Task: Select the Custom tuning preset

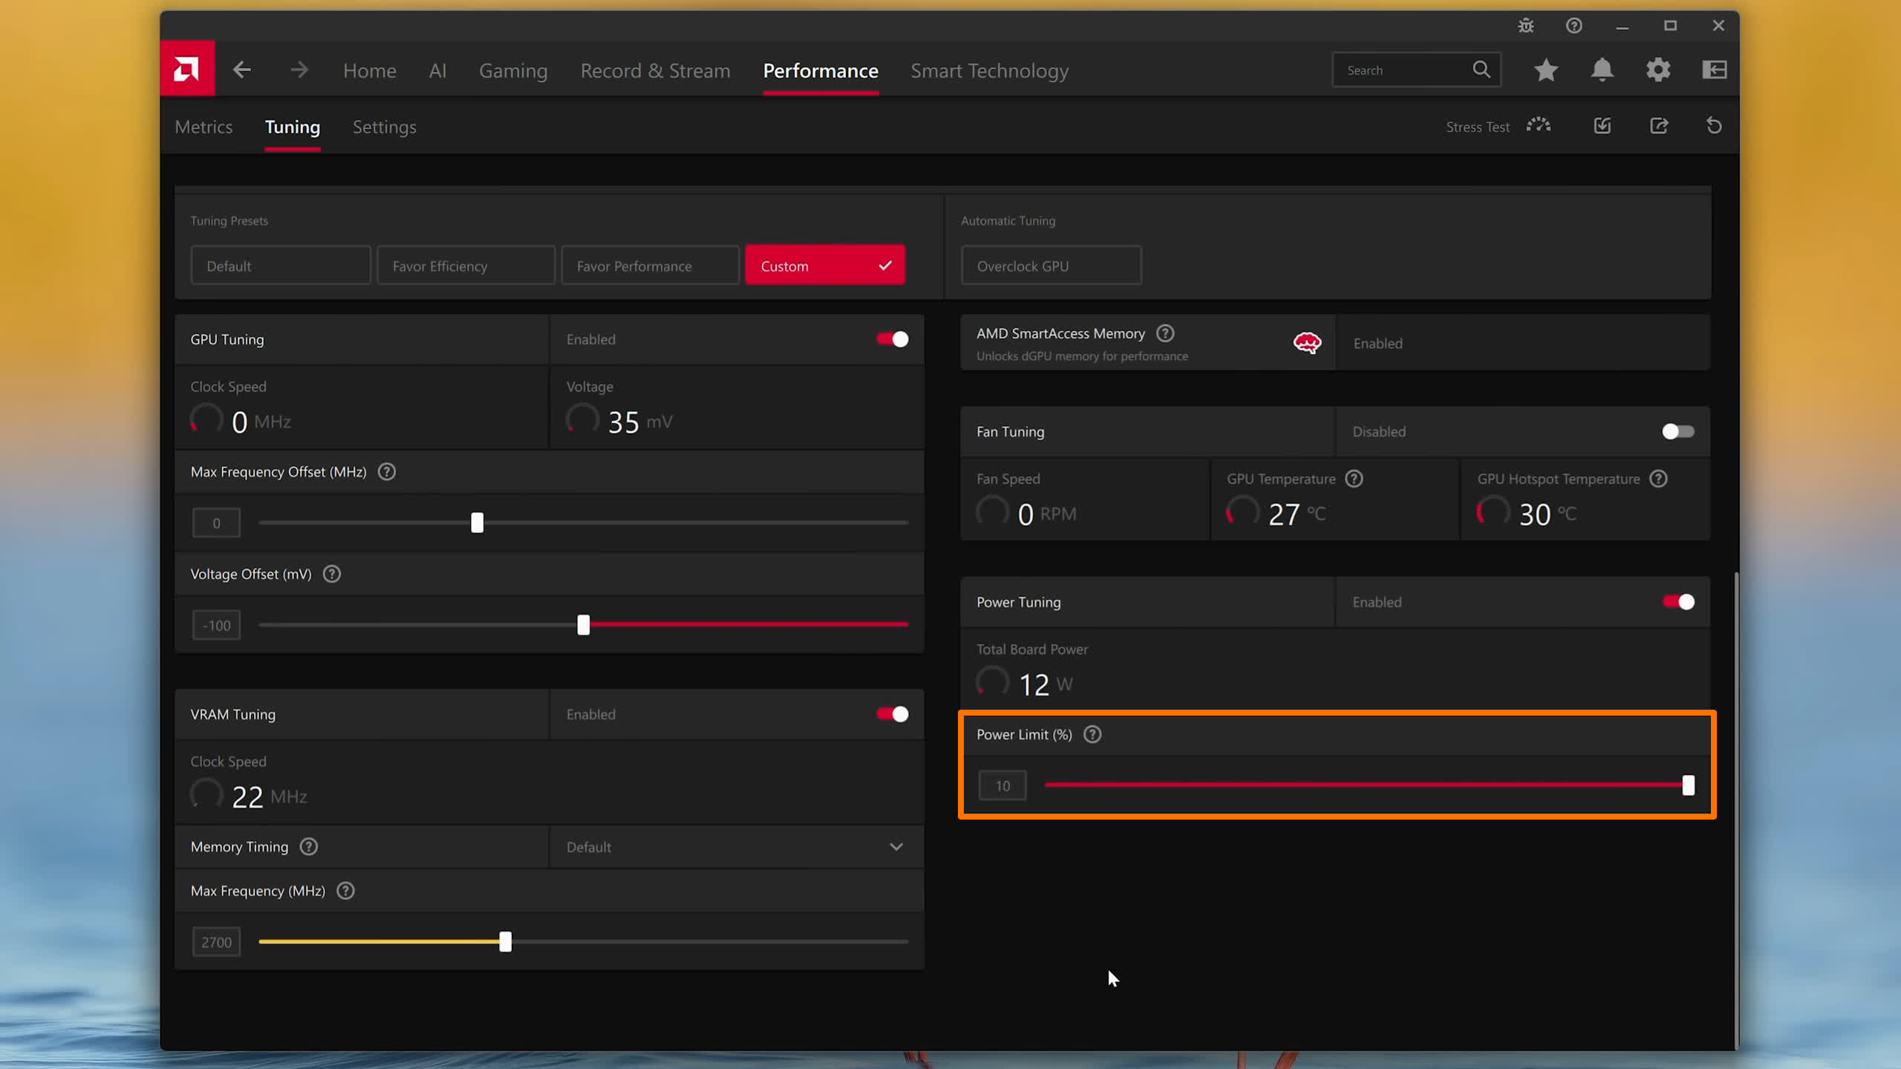Action: click(x=825, y=265)
